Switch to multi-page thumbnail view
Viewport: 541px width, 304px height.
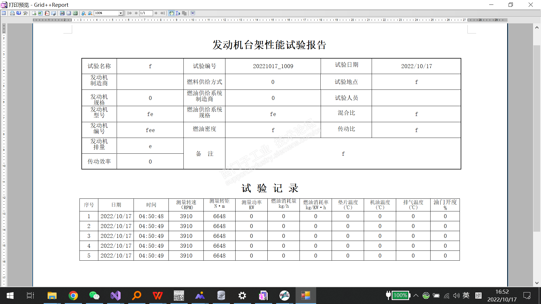click(75, 13)
